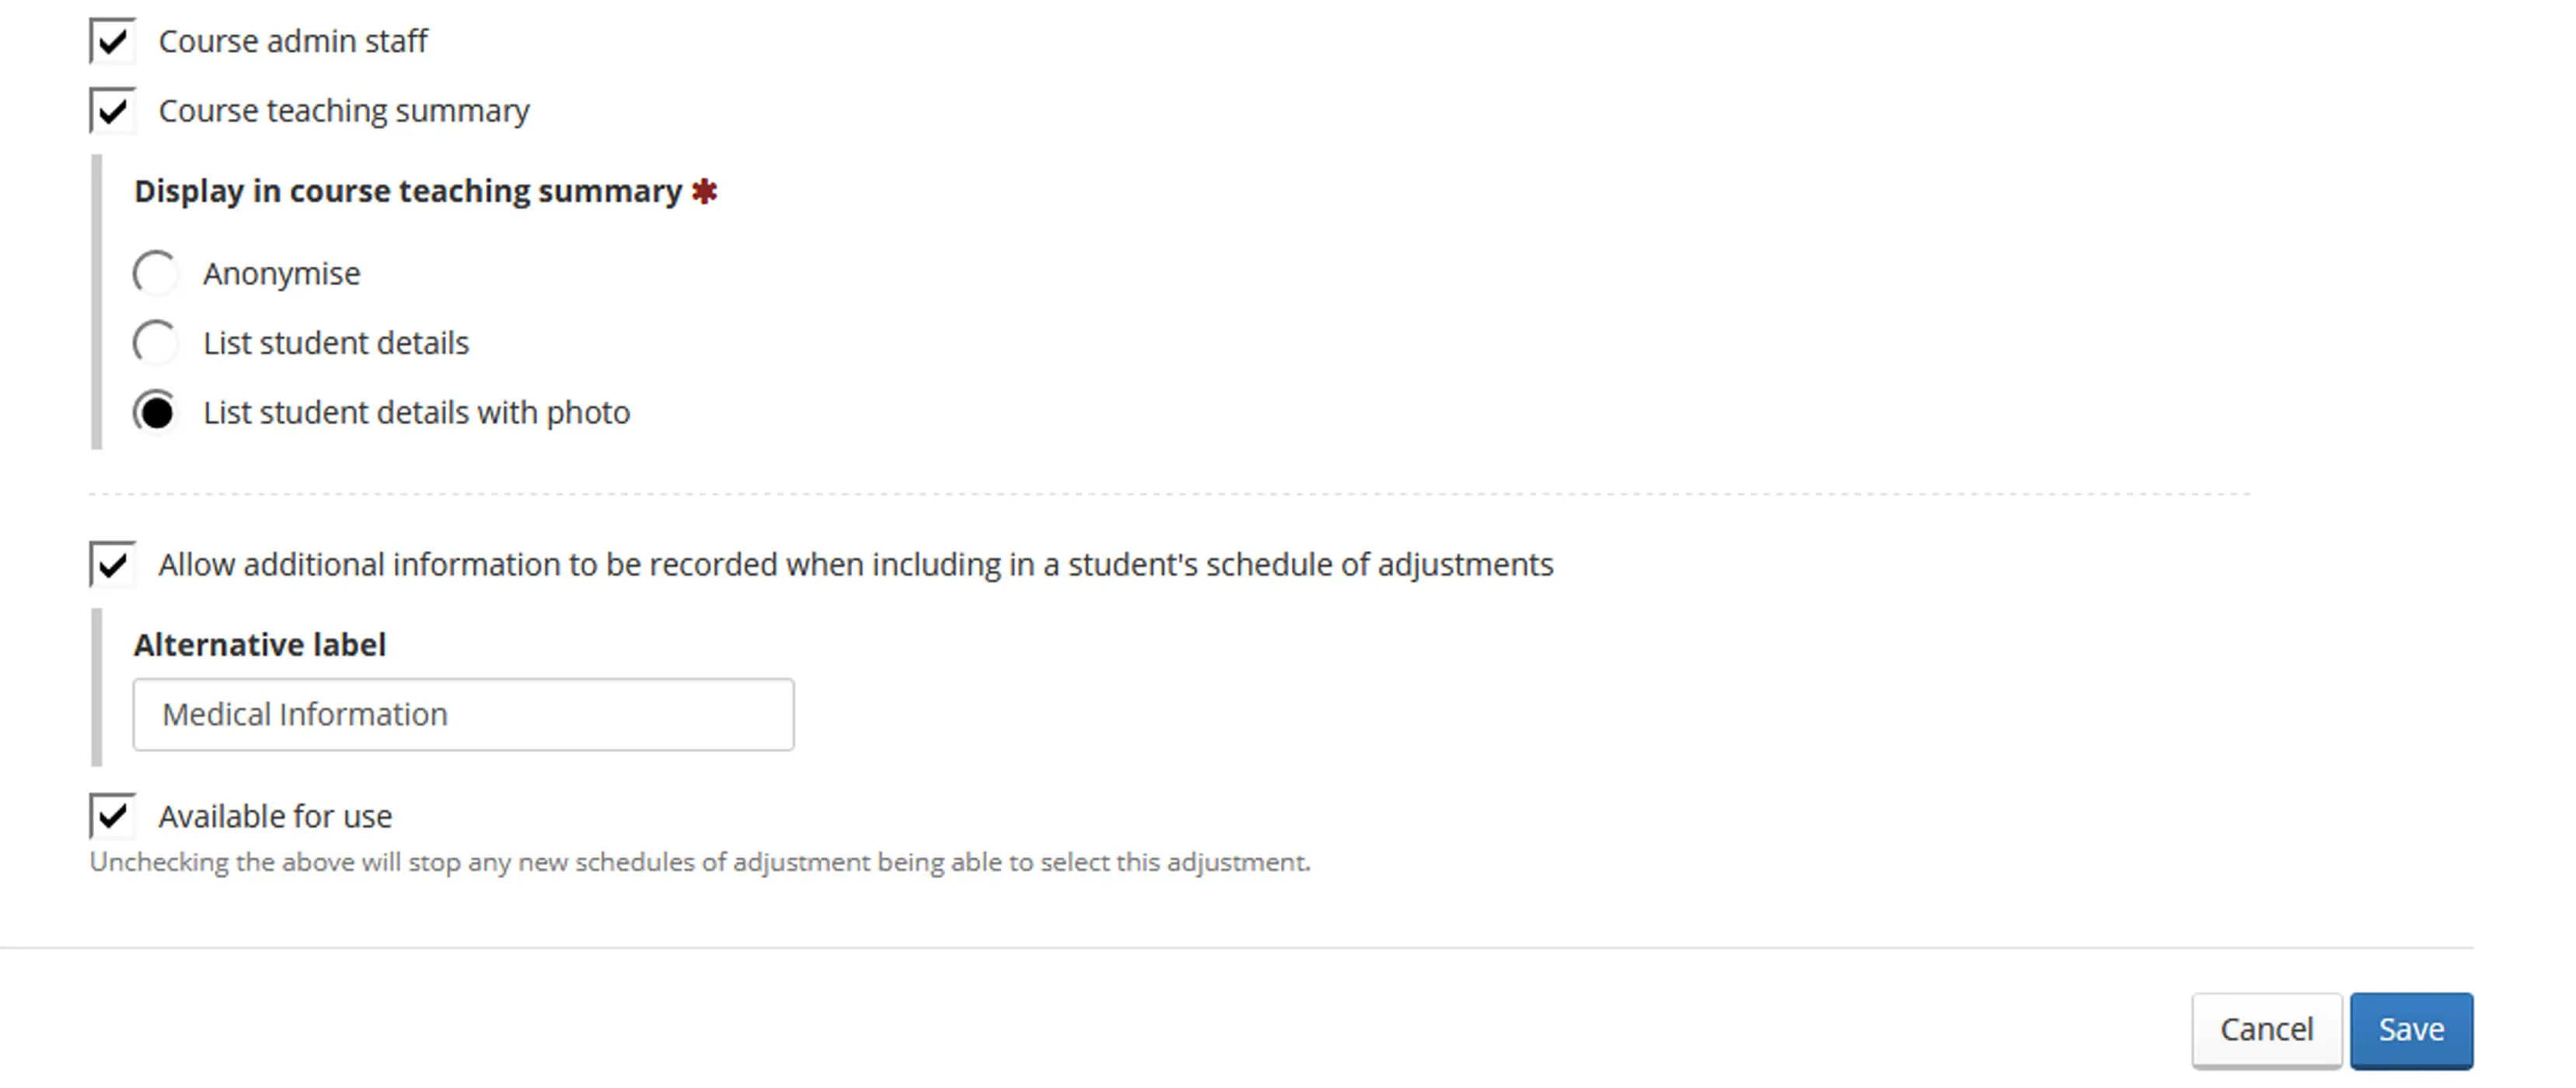
Task: Click the red required asterisk icon
Action: 705,191
